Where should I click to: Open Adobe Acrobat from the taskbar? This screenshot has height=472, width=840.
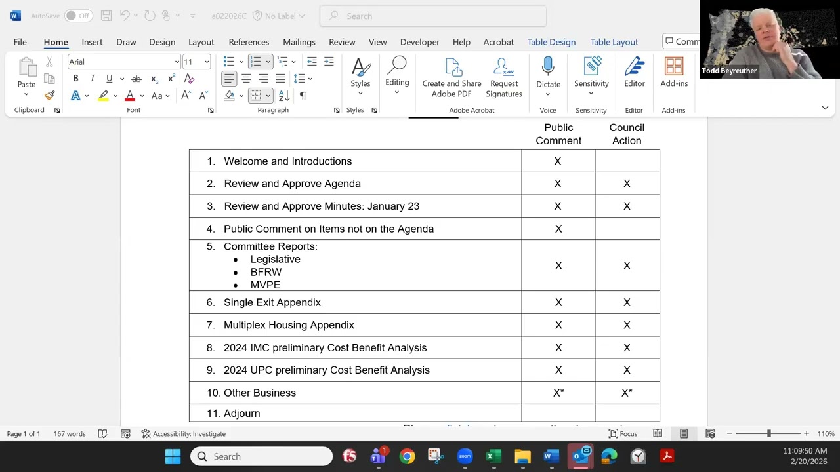coord(667,456)
